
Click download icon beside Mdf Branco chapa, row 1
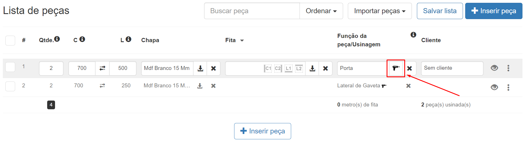pyautogui.click(x=200, y=68)
